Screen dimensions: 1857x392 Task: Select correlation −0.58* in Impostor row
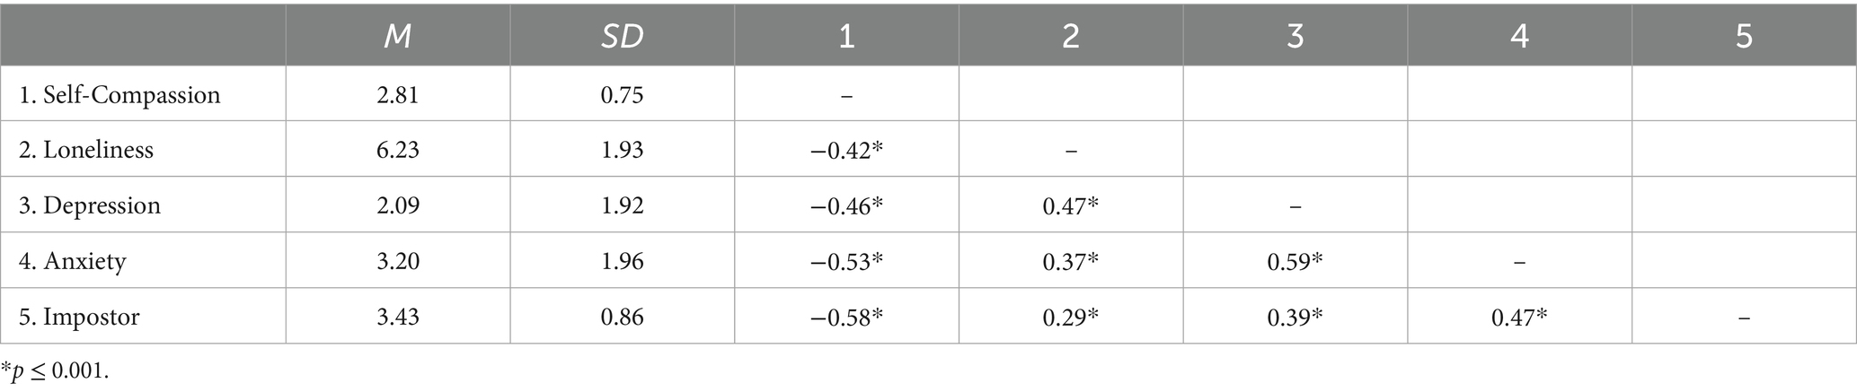(x=846, y=317)
